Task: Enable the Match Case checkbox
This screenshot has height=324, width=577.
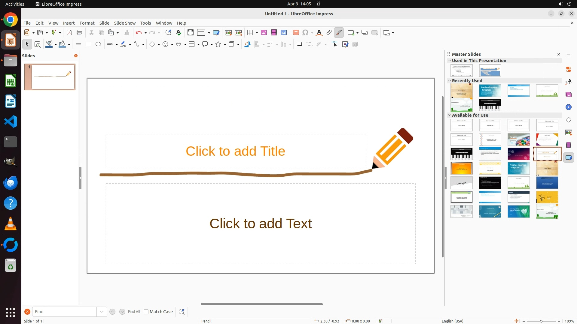Action: 146,312
